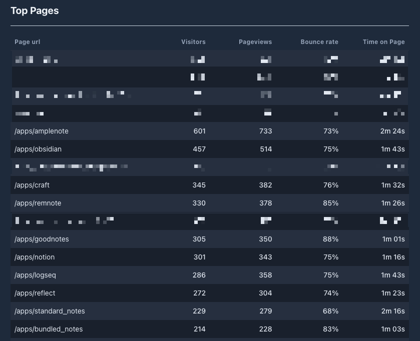Click time on page 2m 24s
This screenshot has width=420, height=341.
coord(392,131)
